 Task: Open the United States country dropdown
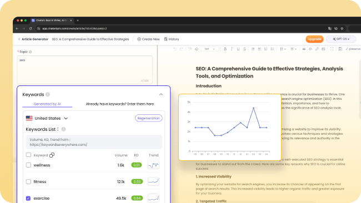(x=47, y=118)
